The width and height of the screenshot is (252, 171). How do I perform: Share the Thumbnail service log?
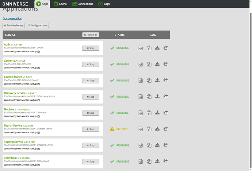point(165,161)
